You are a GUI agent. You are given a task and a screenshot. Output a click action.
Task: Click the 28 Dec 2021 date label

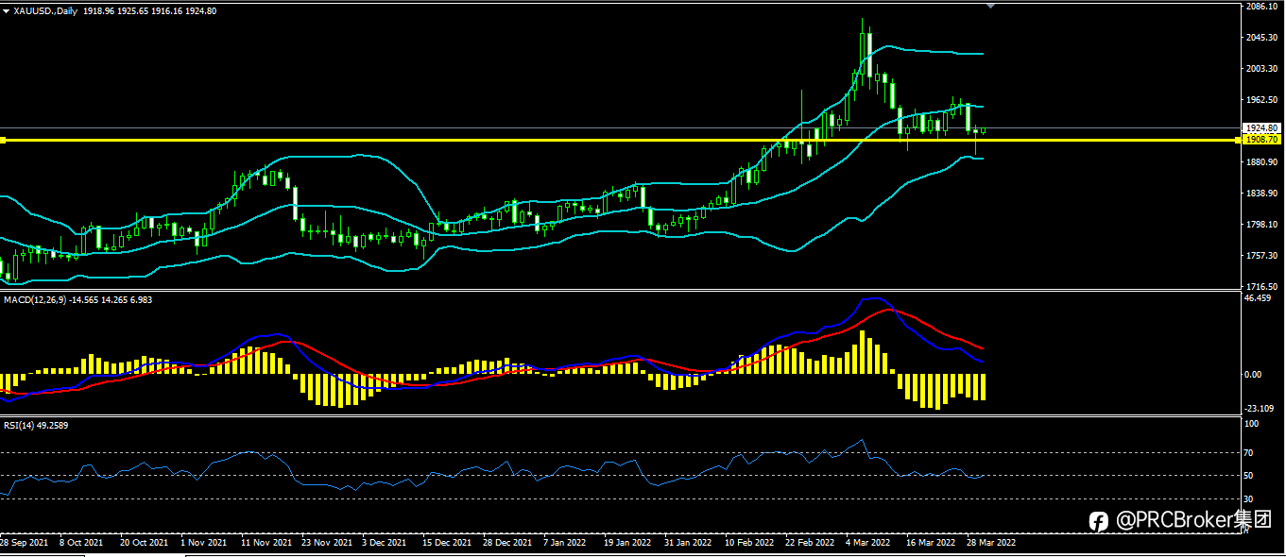507,544
